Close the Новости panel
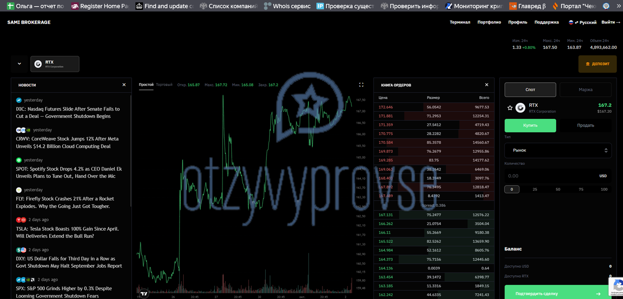This screenshot has width=623, height=299. (124, 85)
